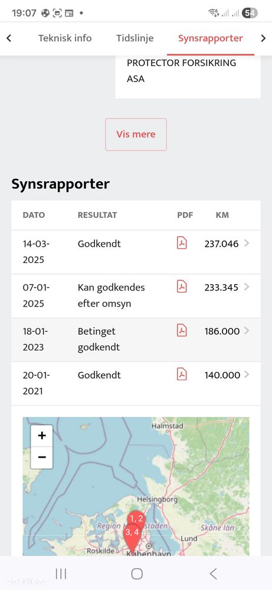This screenshot has width=272, height=590.
Task: Select the Synsrapporter tab
Action: (x=211, y=38)
